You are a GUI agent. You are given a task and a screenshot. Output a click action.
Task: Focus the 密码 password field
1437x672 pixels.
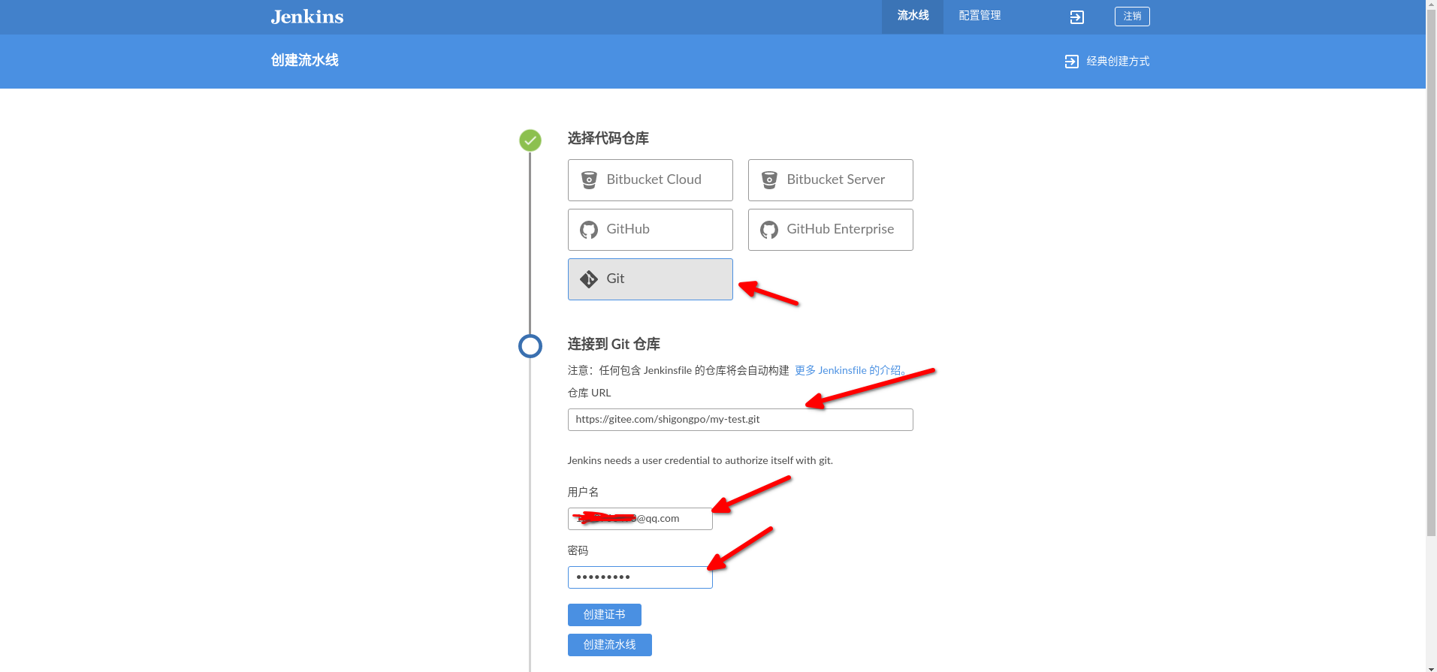[x=640, y=577]
